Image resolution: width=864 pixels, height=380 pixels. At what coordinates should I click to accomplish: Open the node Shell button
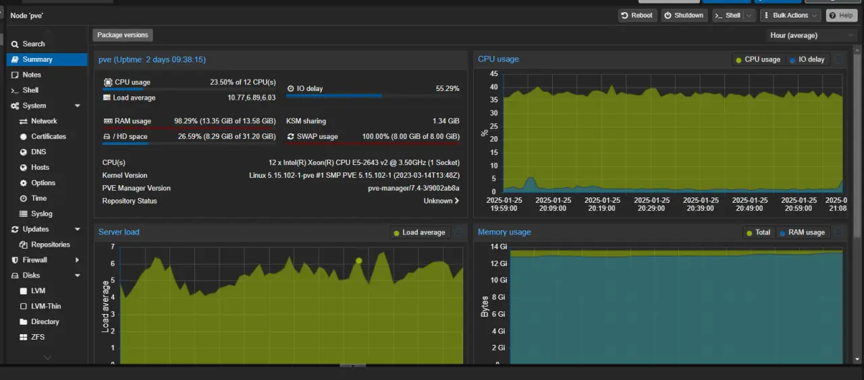(x=728, y=15)
